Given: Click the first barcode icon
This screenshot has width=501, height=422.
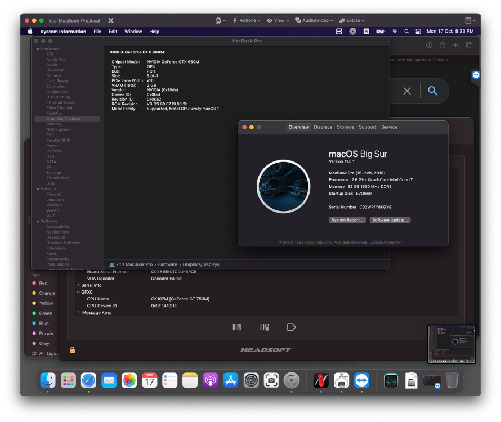Looking at the screenshot, I should click(x=236, y=327).
